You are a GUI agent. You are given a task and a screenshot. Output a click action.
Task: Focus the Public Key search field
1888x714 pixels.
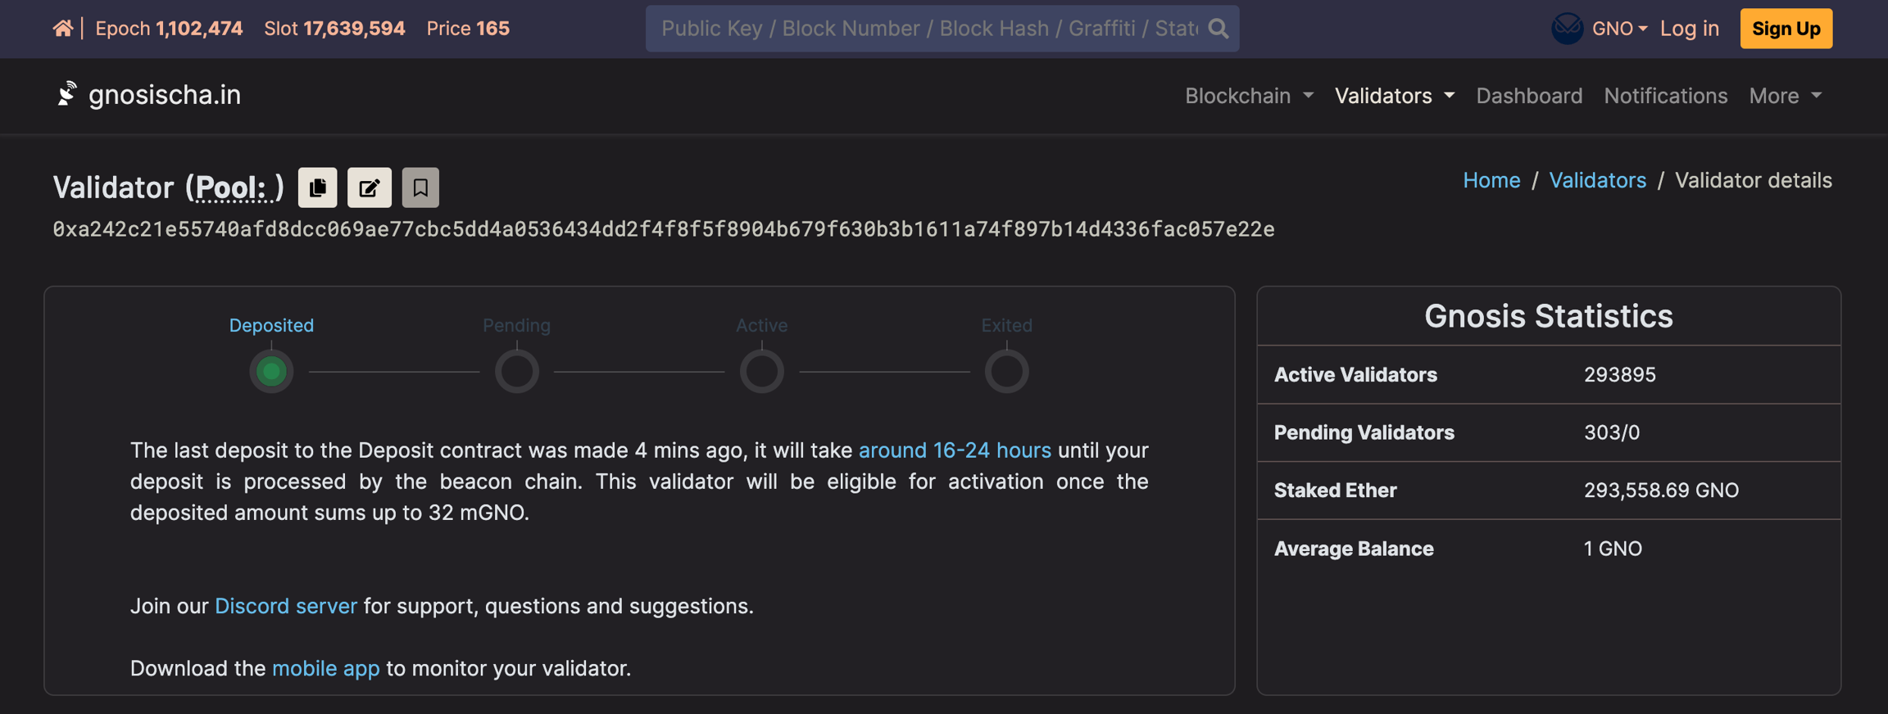coord(928,29)
